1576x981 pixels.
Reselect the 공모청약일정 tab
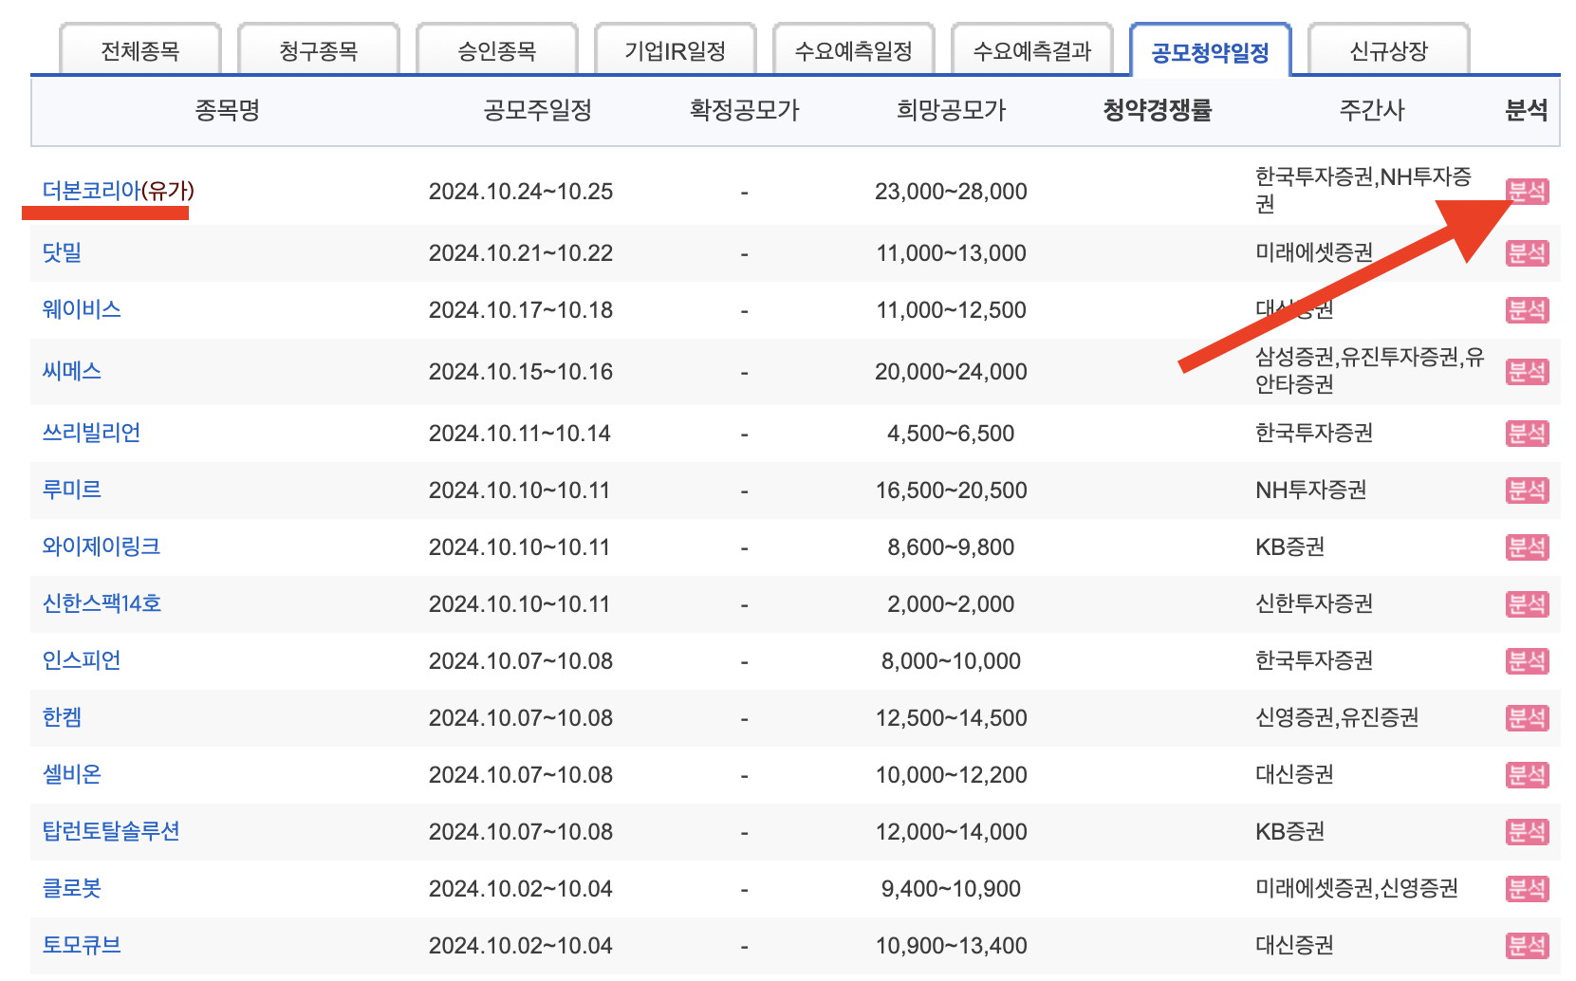(1210, 52)
